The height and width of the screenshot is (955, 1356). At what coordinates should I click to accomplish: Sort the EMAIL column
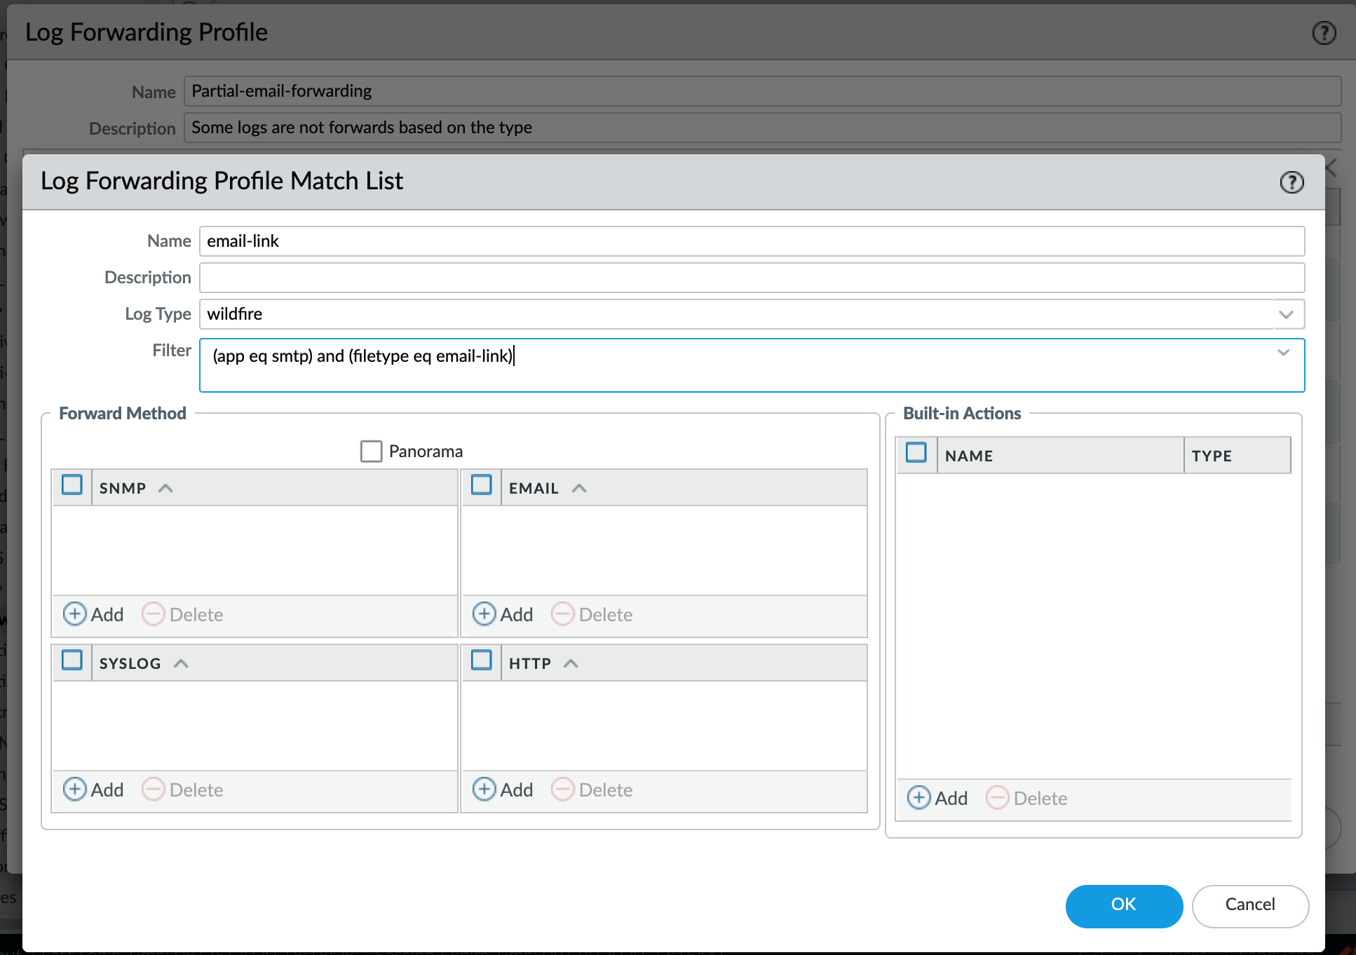534,488
